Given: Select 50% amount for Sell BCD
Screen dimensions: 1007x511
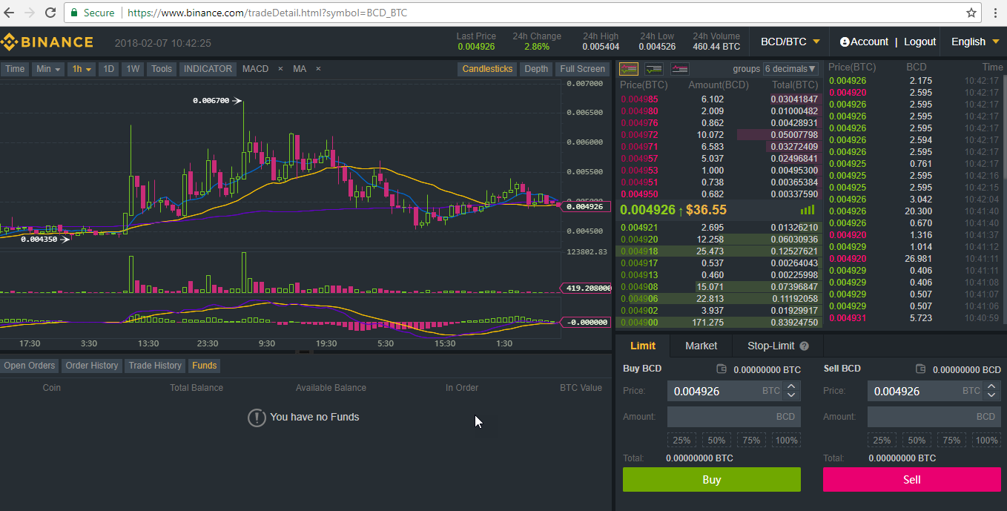Looking at the screenshot, I should point(917,441).
